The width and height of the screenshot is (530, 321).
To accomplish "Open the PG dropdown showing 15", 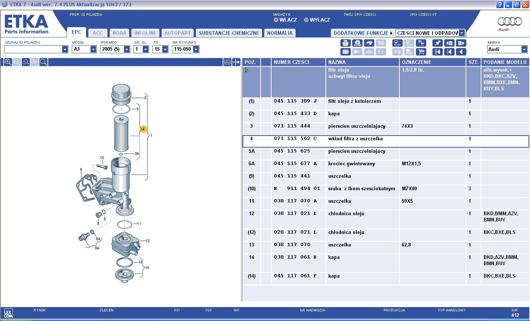I will (165, 49).
